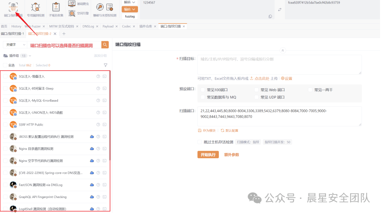The height and width of the screenshot is (213, 382).
Task: Click the 扫描目标 target input field
Action: (280, 65)
